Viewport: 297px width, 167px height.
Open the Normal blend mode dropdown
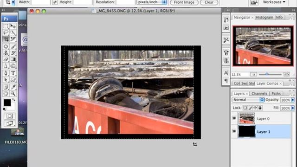248,100
